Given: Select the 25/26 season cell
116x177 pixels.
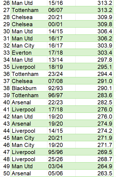Looking at the screenshot, I should [x=61, y=159].
